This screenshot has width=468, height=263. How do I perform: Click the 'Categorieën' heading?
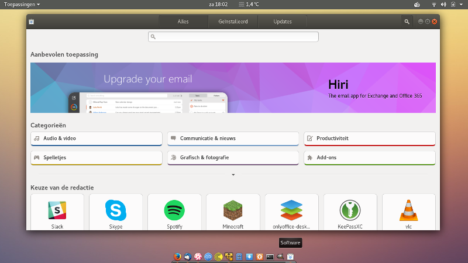(48, 125)
